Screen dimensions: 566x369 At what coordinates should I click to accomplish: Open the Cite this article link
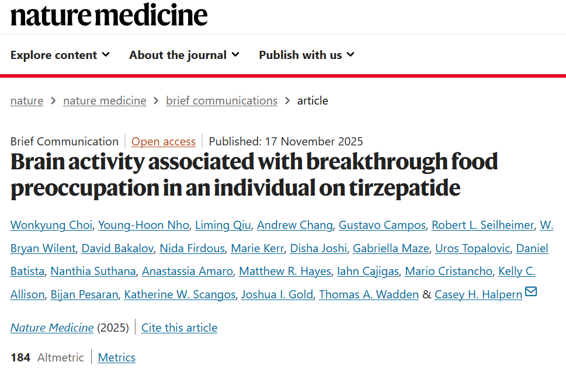[179, 328]
